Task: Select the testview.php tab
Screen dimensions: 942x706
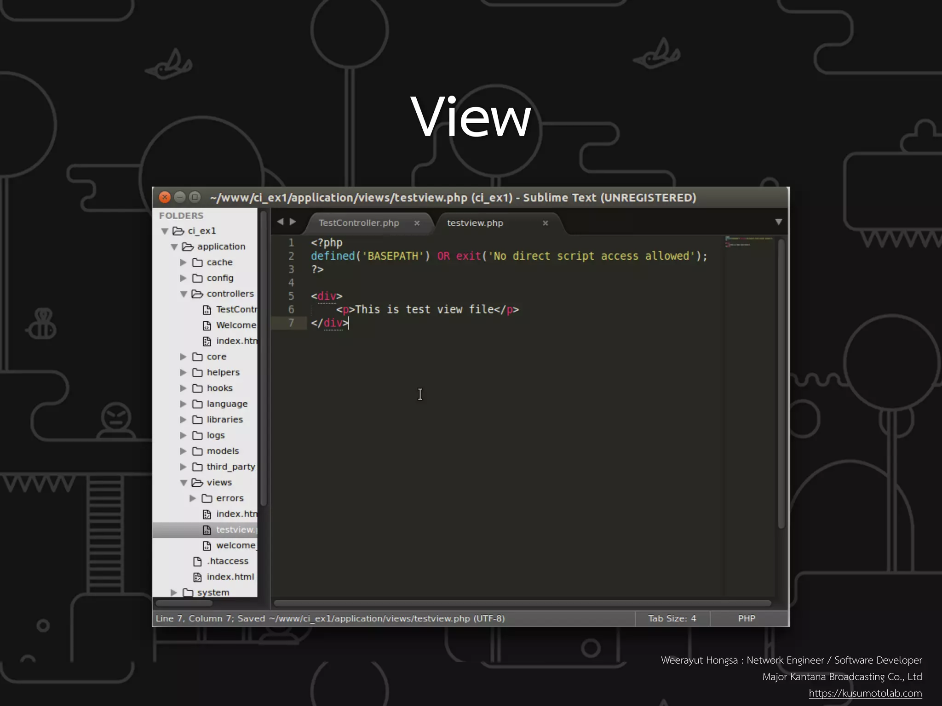Action: 475,223
